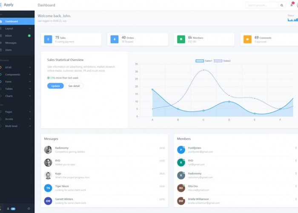
Task: Open notifications bell in top header
Action: point(292,5)
